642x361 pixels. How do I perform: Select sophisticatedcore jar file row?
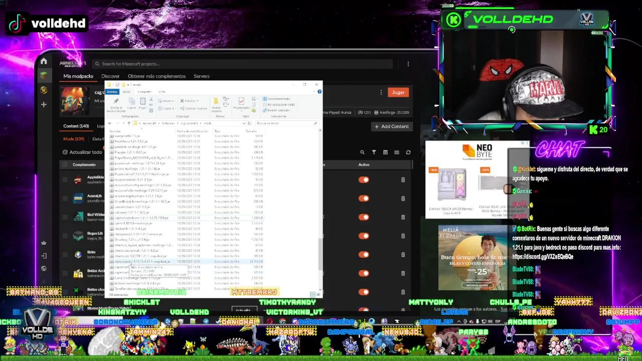(x=187, y=218)
